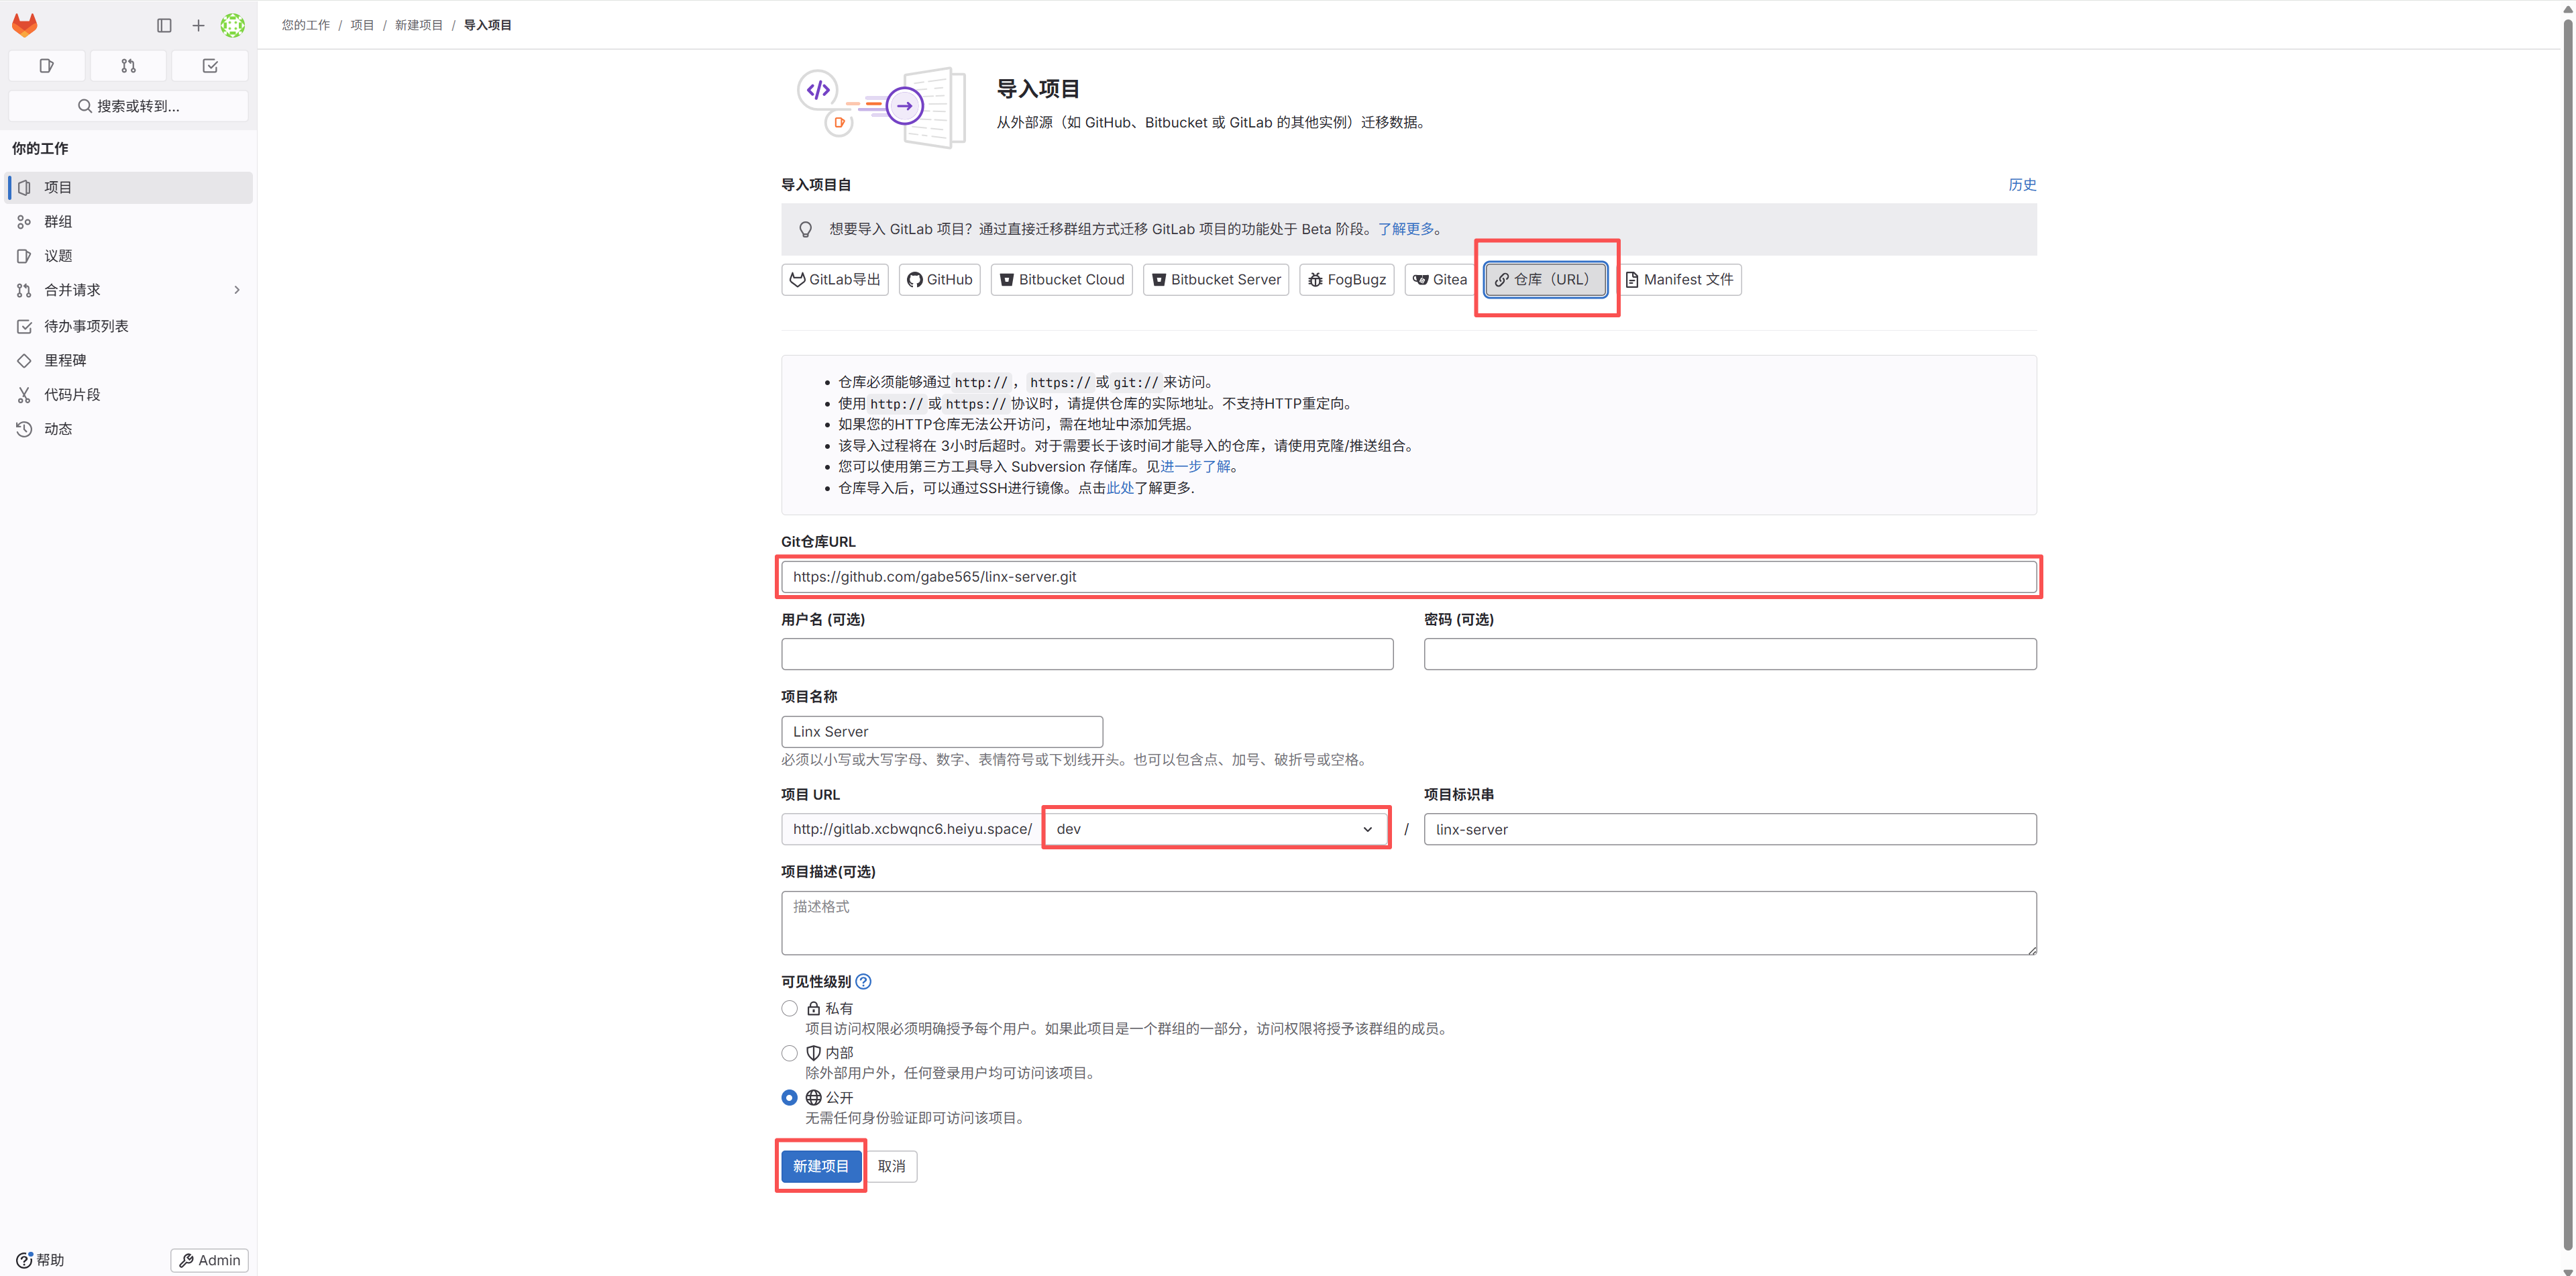This screenshot has height=1276, width=2576.
Task: Open the to-do list checkmark icon
Action: coord(210,66)
